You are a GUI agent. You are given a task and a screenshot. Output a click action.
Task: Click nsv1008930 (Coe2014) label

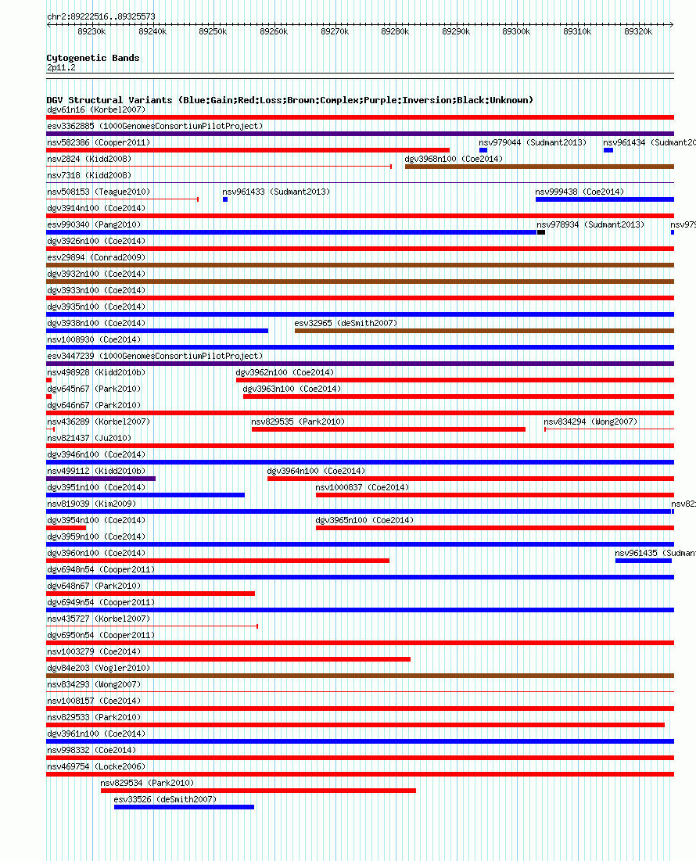(x=94, y=340)
